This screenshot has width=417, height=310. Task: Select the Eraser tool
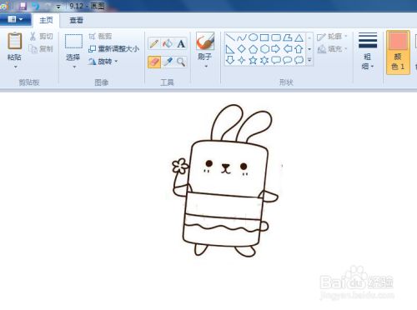point(154,62)
